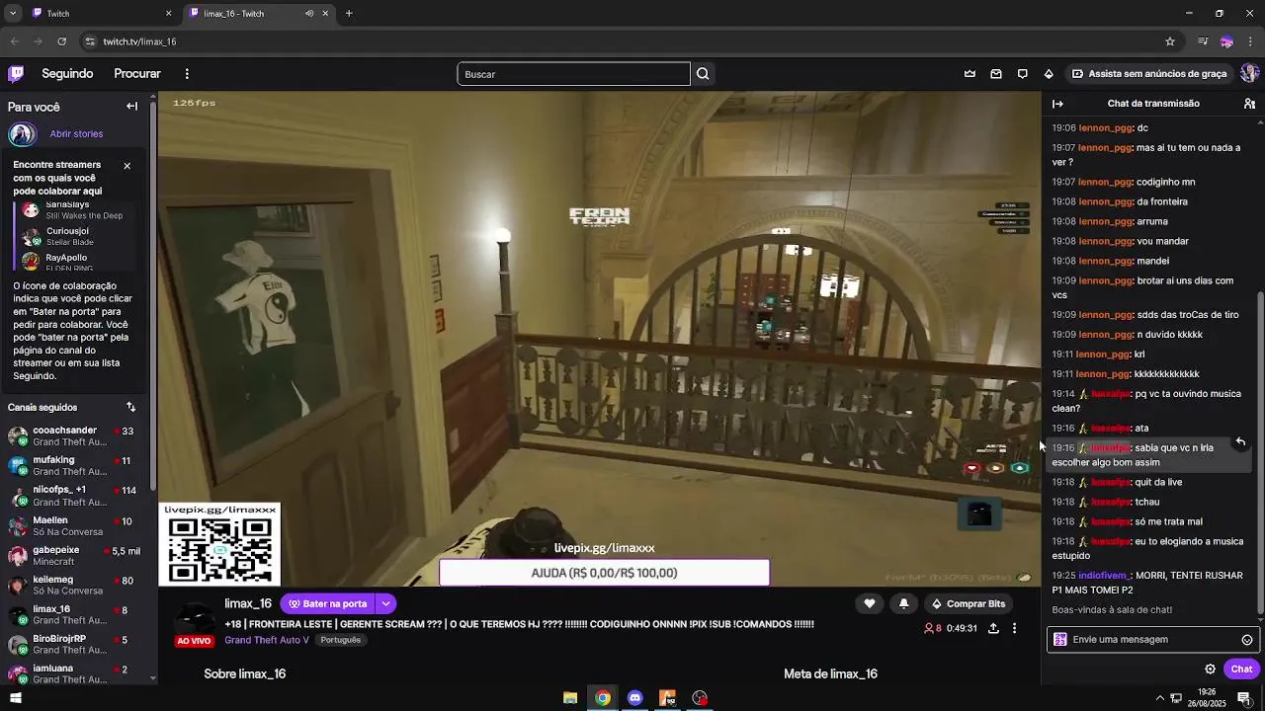The height and width of the screenshot is (711, 1265).
Task: Open the BiroBirojrRP channel
Action: point(77,645)
